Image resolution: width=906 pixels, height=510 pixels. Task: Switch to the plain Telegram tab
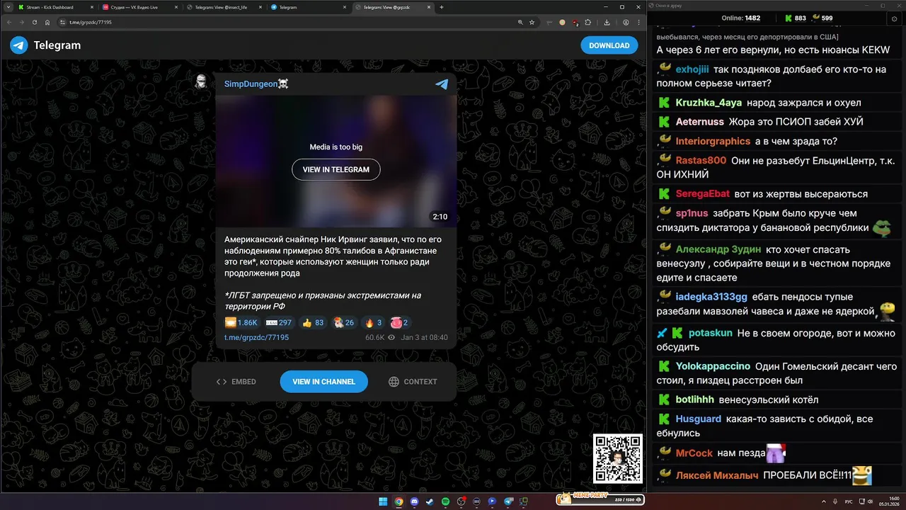[308, 7]
